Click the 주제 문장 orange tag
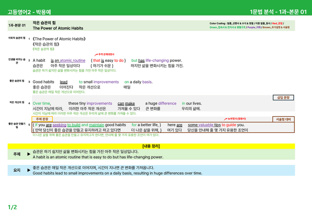312x220 pixels. 42,119
